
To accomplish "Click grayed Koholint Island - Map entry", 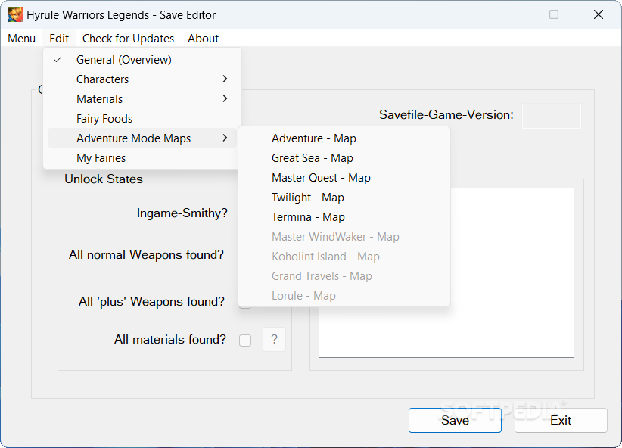I will coord(344,257).
